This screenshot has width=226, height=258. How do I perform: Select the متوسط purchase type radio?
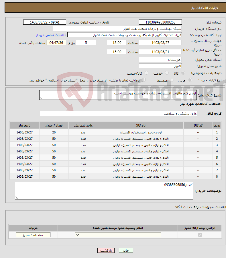coord(172,80)
